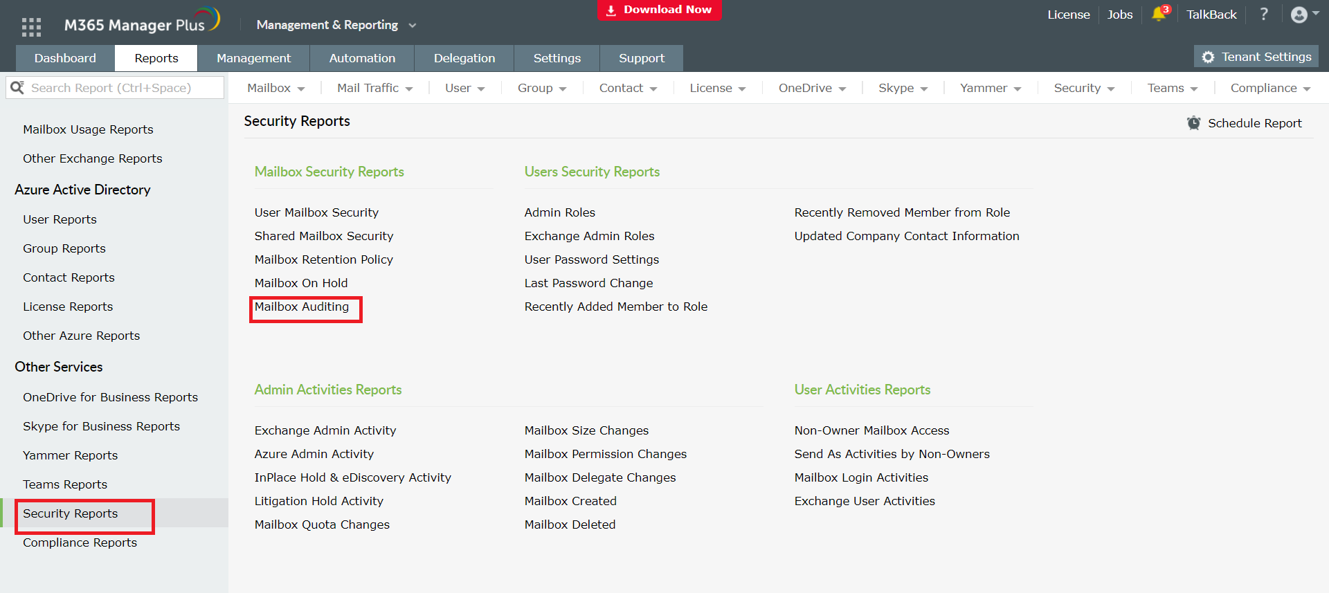
Task: Select User Reports in sidebar
Action: tap(60, 219)
